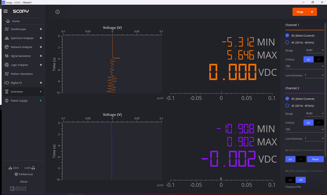Select Channel 2 AC (20 Hz - 40 kHz) mode

[287, 105]
